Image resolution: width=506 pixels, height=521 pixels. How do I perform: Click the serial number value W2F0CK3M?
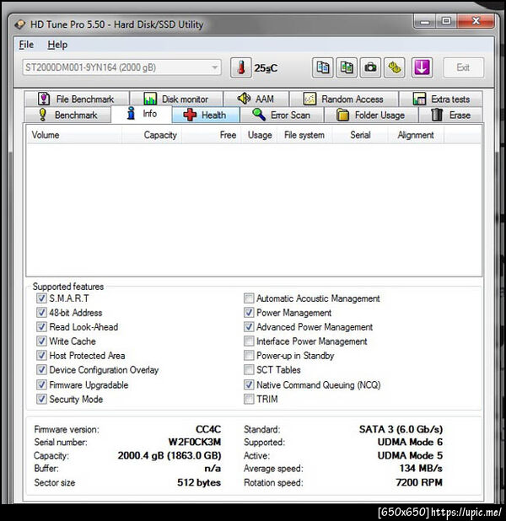click(195, 442)
